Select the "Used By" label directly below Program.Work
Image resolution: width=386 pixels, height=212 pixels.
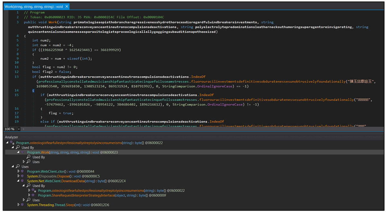(39, 157)
